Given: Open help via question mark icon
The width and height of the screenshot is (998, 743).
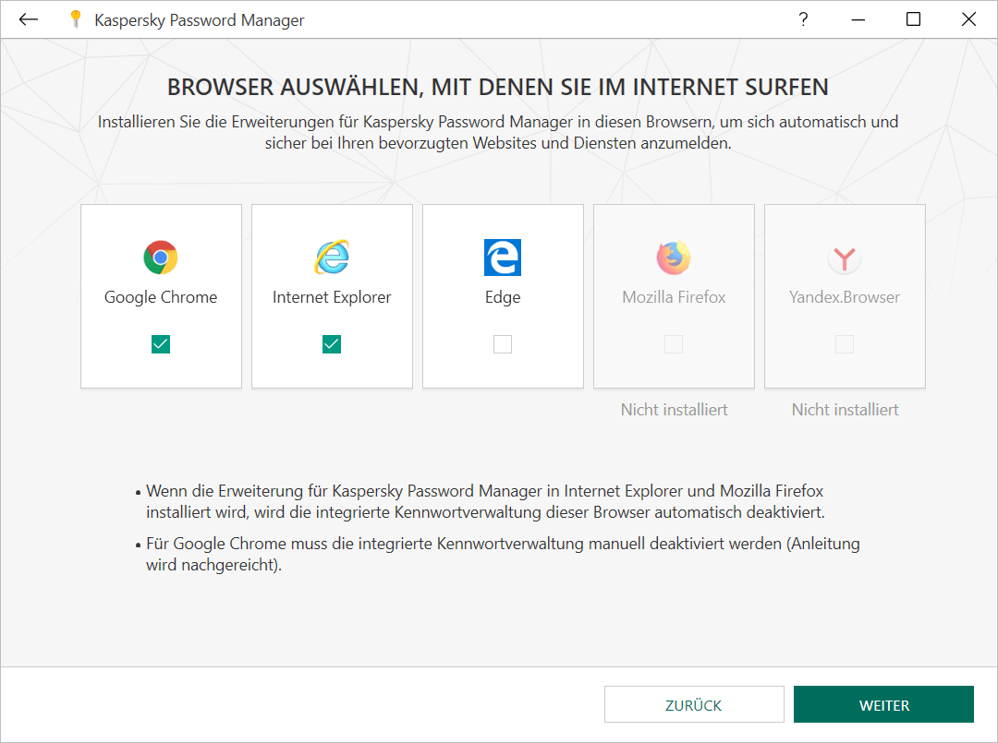Looking at the screenshot, I should 803,19.
